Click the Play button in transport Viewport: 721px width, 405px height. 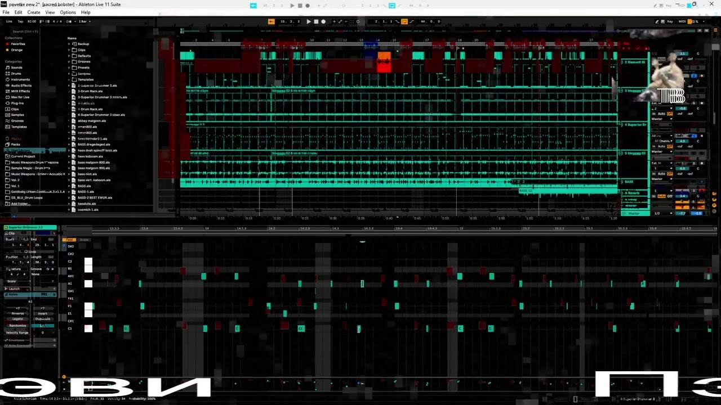pyautogui.click(x=308, y=21)
